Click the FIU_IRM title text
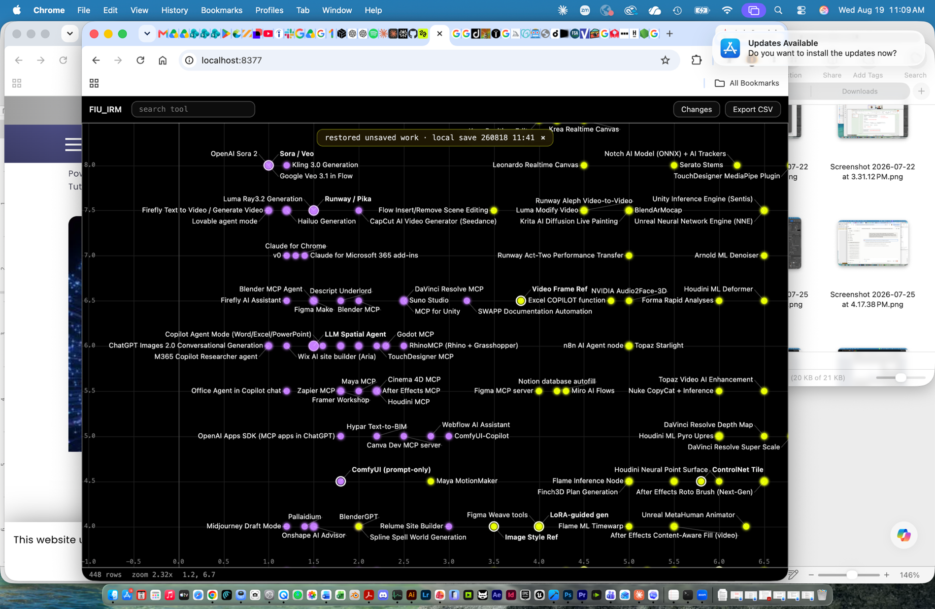 pos(105,109)
